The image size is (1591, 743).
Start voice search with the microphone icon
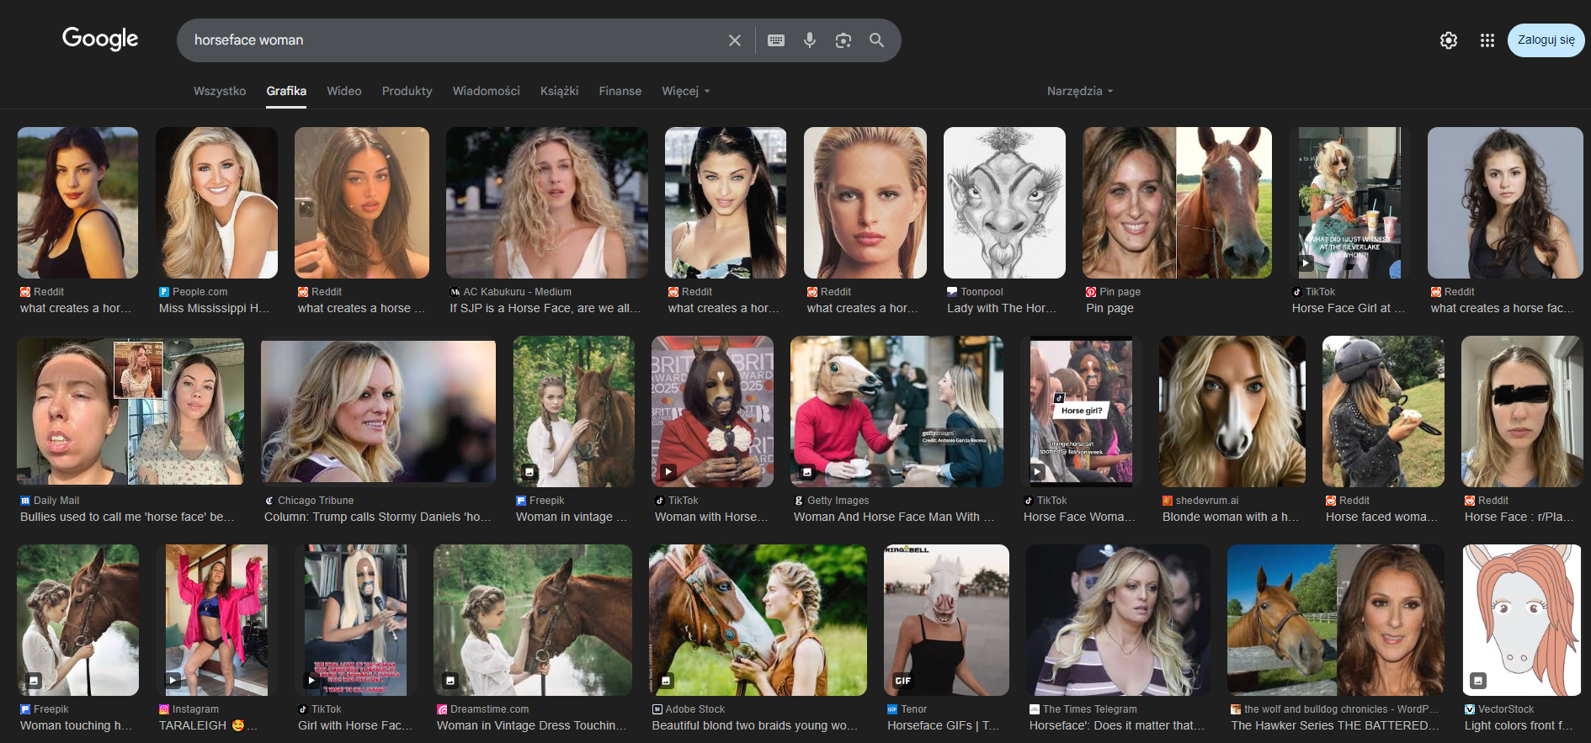pos(810,40)
